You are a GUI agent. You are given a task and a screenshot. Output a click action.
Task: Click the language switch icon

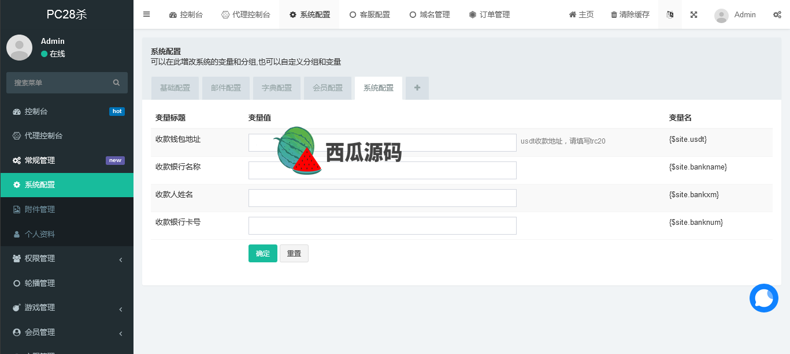pos(670,14)
